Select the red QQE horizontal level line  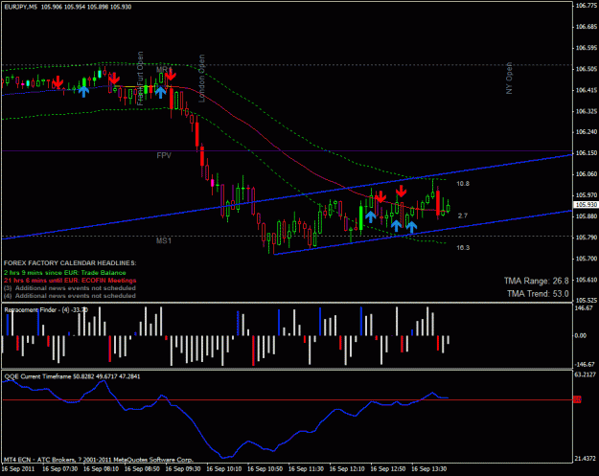point(287,399)
